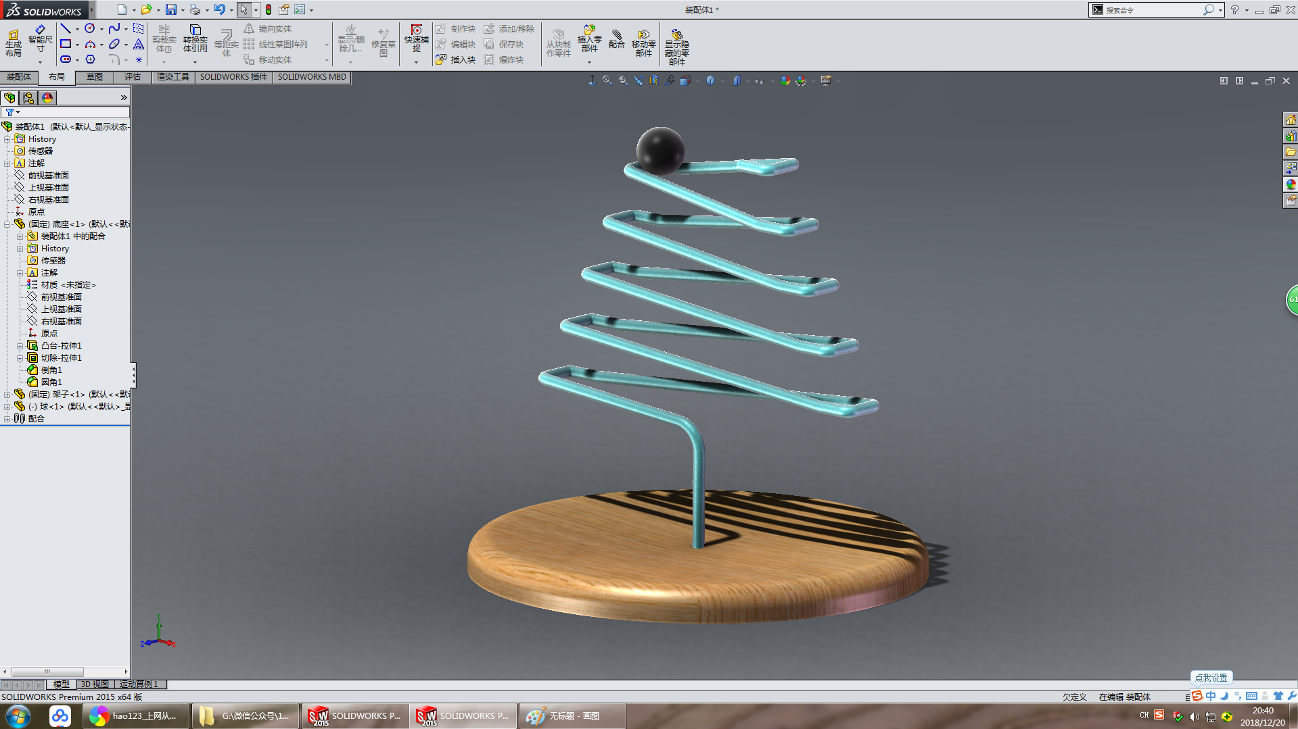The height and width of the screenshot is (729, 1298).
Task: Select the Polygon sketch tool
Action: pyautogui.click(x=90, y=59)
